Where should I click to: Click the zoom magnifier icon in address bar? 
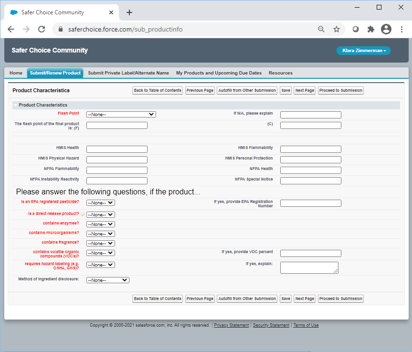coord(321,29)
